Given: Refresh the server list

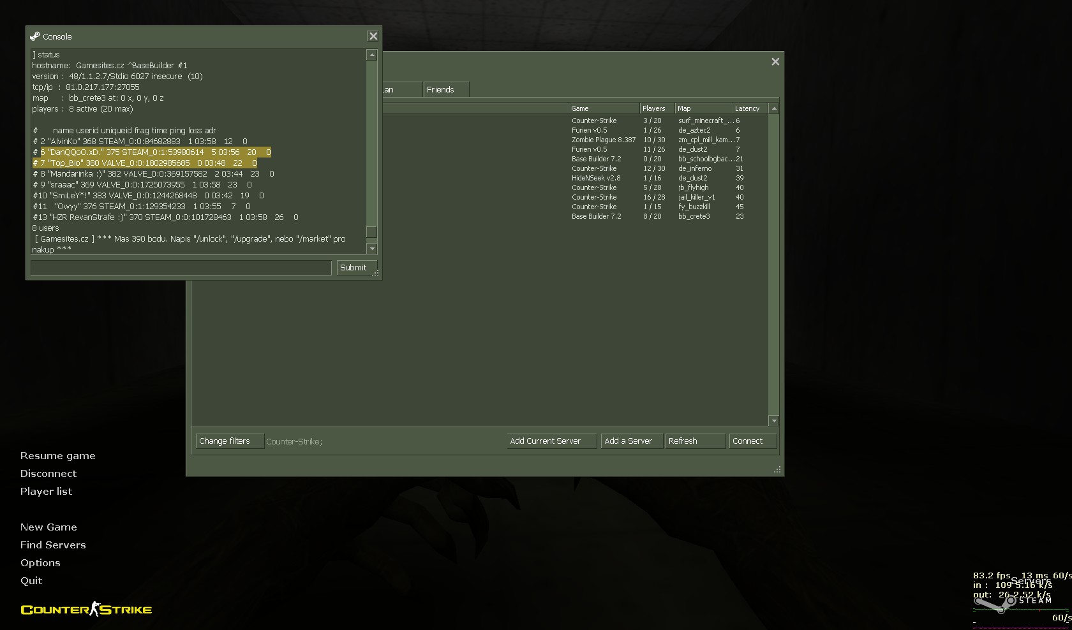Looking at the screenshot, I should tap(696, 441).
